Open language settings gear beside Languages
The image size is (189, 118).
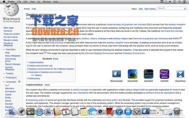(x=19, y=81)
